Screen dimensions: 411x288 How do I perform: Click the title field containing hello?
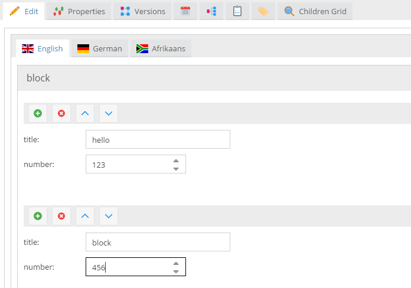pos(158,140)
